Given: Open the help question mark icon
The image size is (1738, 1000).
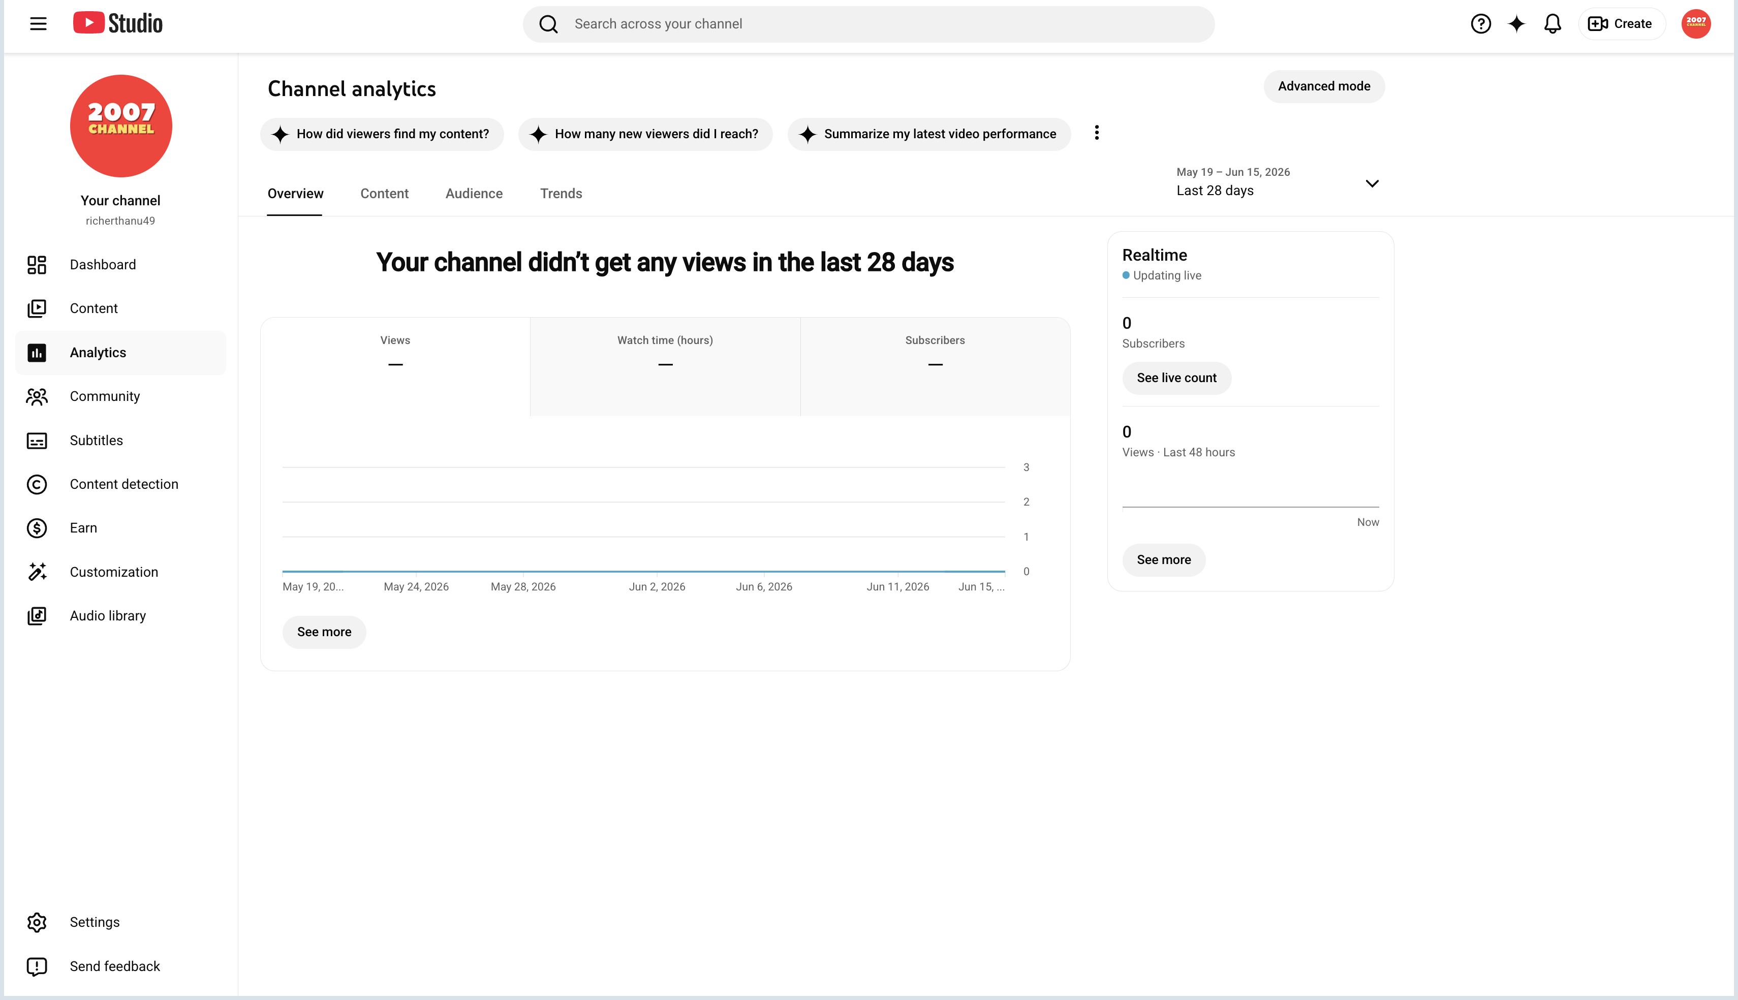Looking at the screenshot, I should pyautogui.click(x=1480, y=24).
